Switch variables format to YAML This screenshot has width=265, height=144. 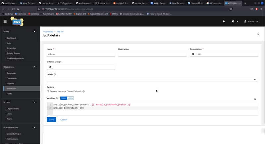[64, 98]
